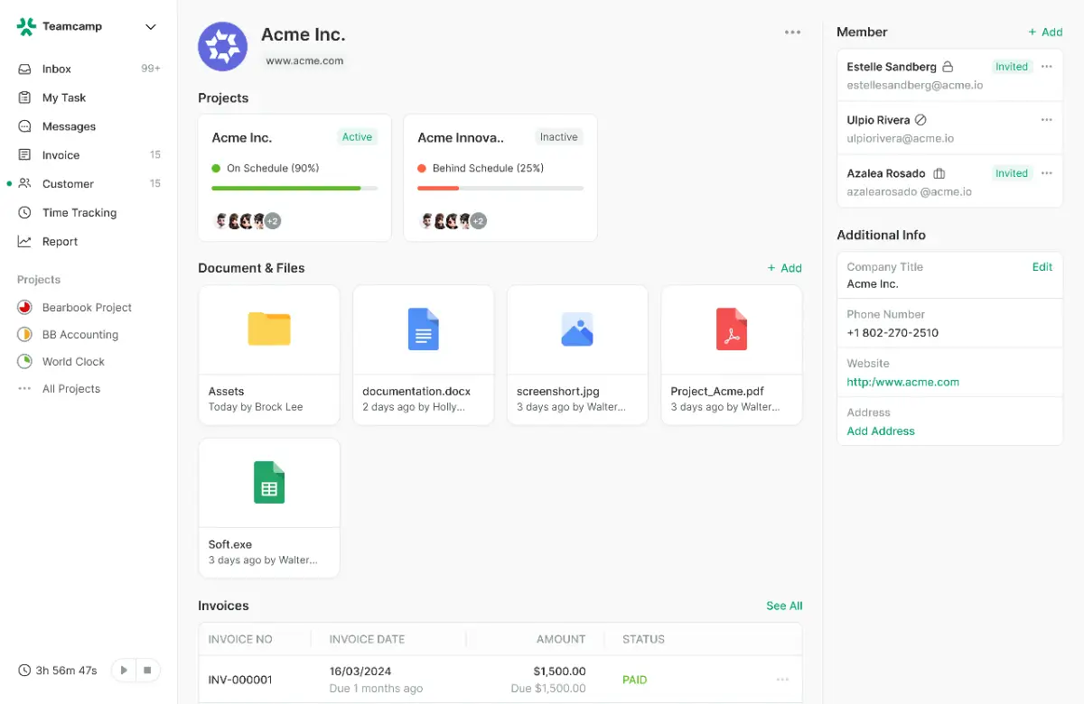Select Messages in the sidebar menu
This screenshot has height=704, width=1084.
(69, 126)
